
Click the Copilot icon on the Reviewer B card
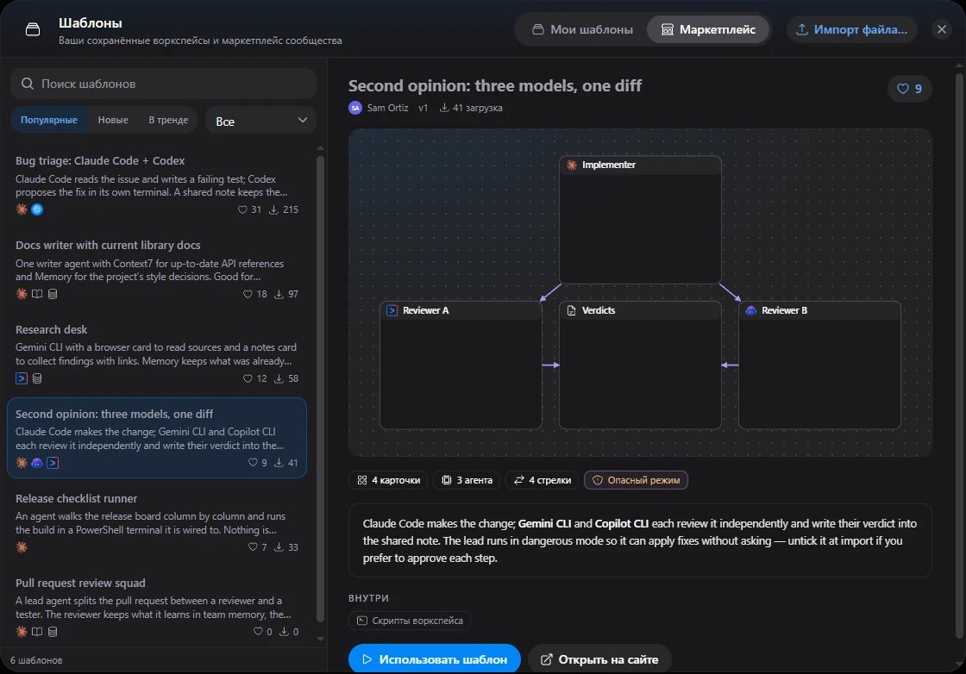point(751,310)
